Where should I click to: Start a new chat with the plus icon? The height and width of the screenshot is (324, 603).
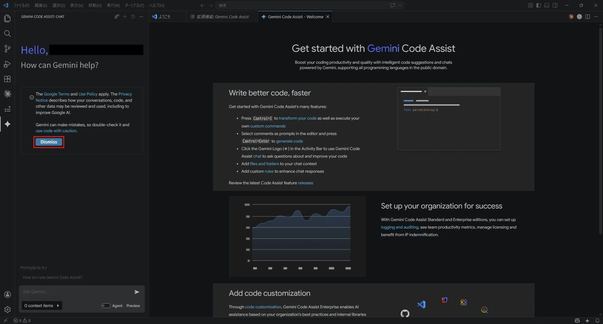125,17
